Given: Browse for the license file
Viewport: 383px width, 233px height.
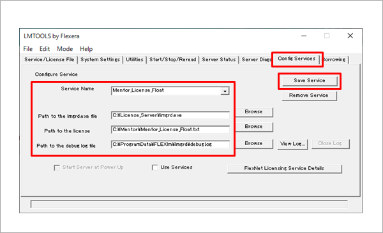Looking at the screenshot, I should tap(254, 127).
